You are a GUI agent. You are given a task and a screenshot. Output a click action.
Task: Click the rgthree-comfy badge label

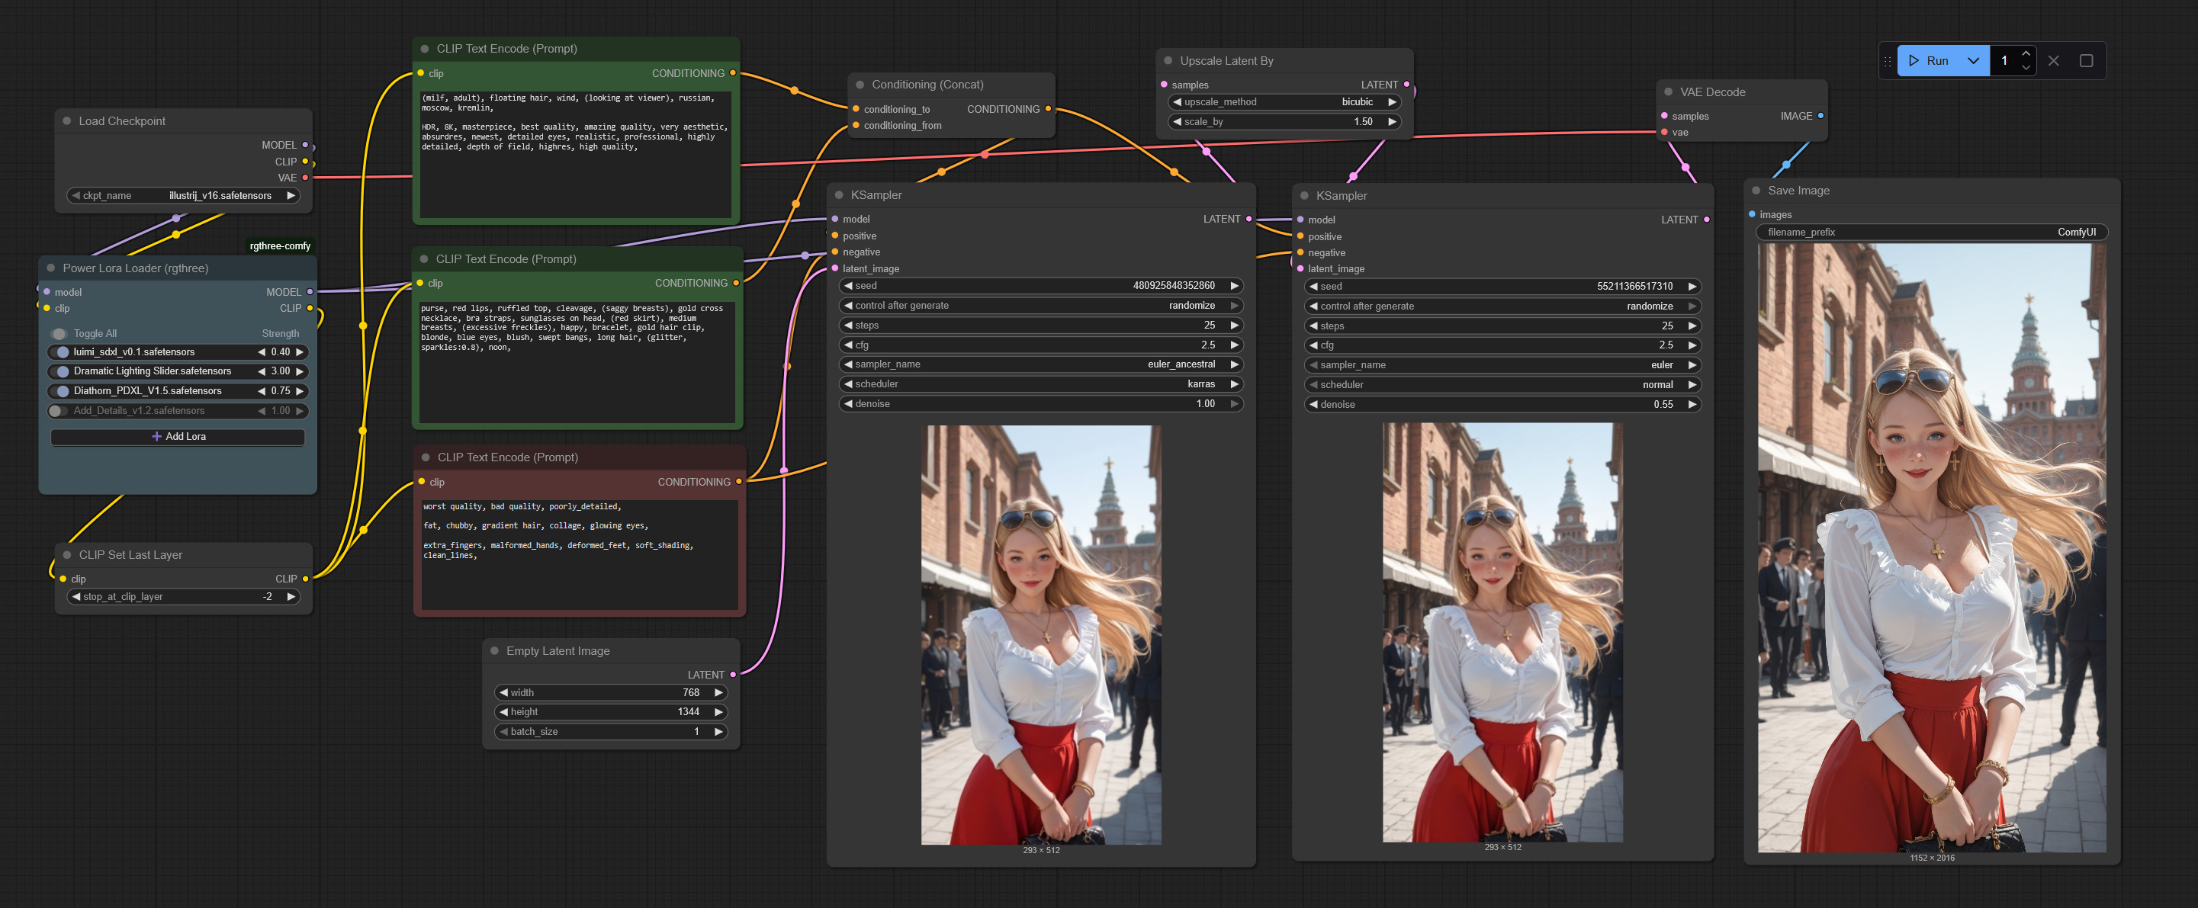click(x=280, y=246)
